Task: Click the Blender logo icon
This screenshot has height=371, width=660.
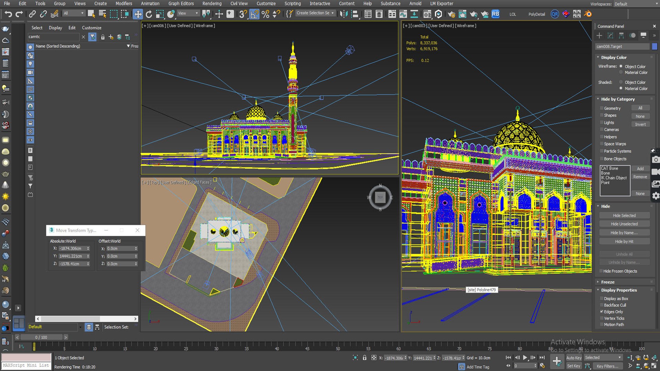Action: pyautogui.click(x=588, y=14)
